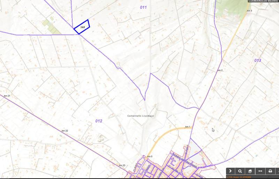The height and width of the screenshot is (179, 279).
Task: Select the highlighted parcel 144
Action: (82, 27)
